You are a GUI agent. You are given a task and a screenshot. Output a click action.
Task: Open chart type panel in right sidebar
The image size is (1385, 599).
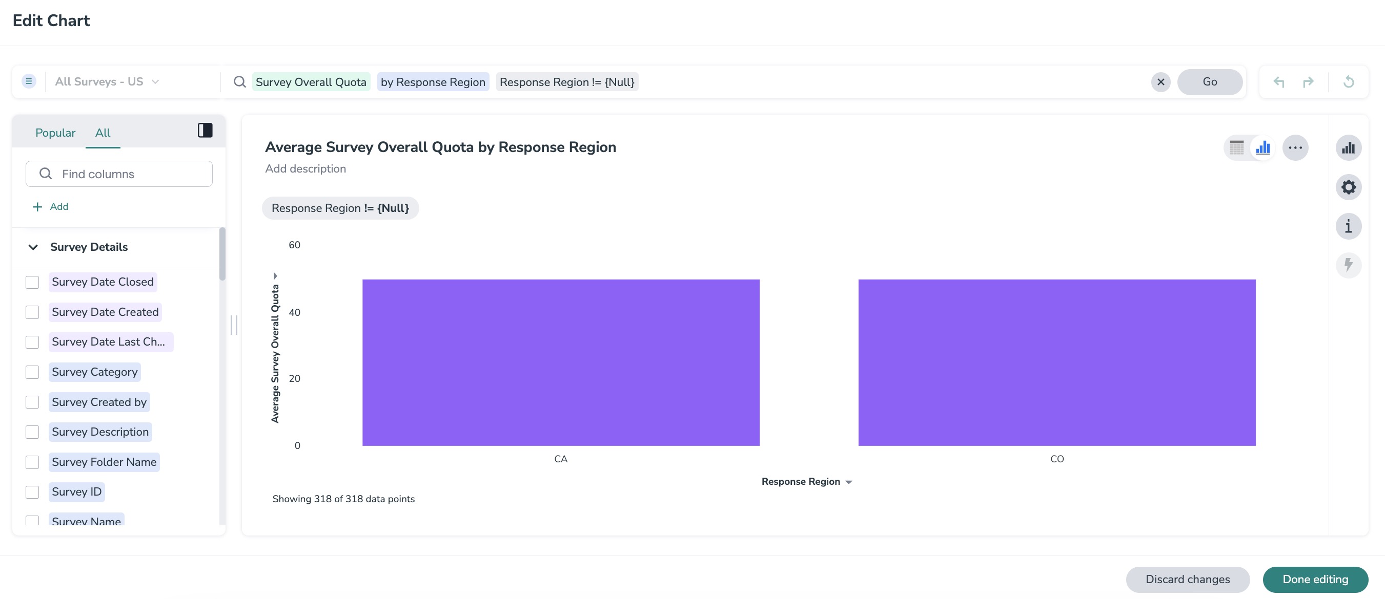point(1348,148)
